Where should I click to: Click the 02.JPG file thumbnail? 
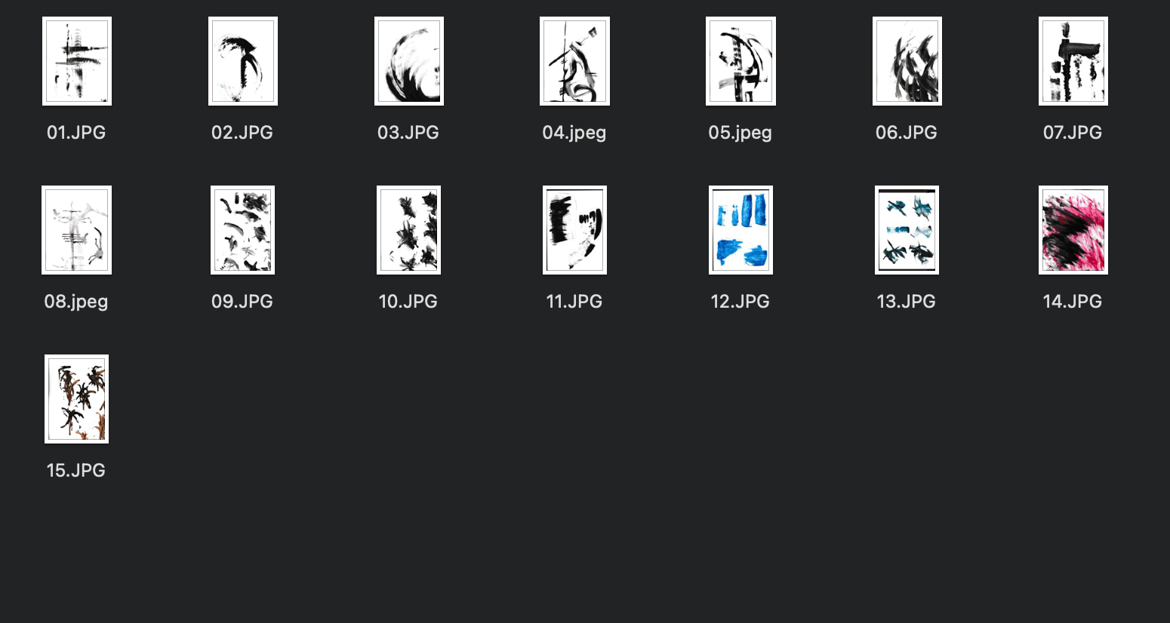[242, 61]
